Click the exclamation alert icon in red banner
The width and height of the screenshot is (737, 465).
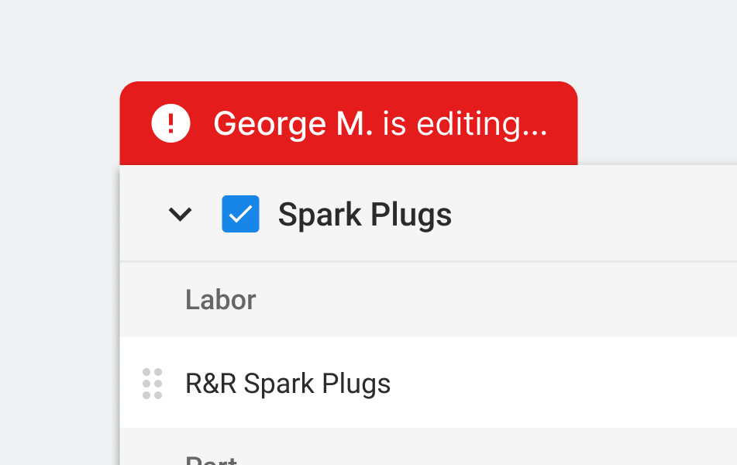pos(170,123)
